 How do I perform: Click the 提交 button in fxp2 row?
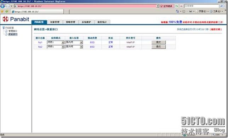pos(159,47)
